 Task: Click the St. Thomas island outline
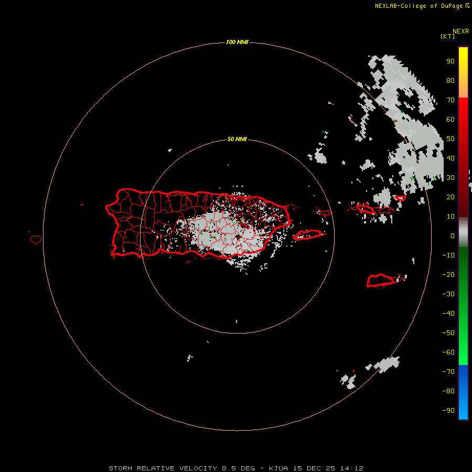click(366, 209)
